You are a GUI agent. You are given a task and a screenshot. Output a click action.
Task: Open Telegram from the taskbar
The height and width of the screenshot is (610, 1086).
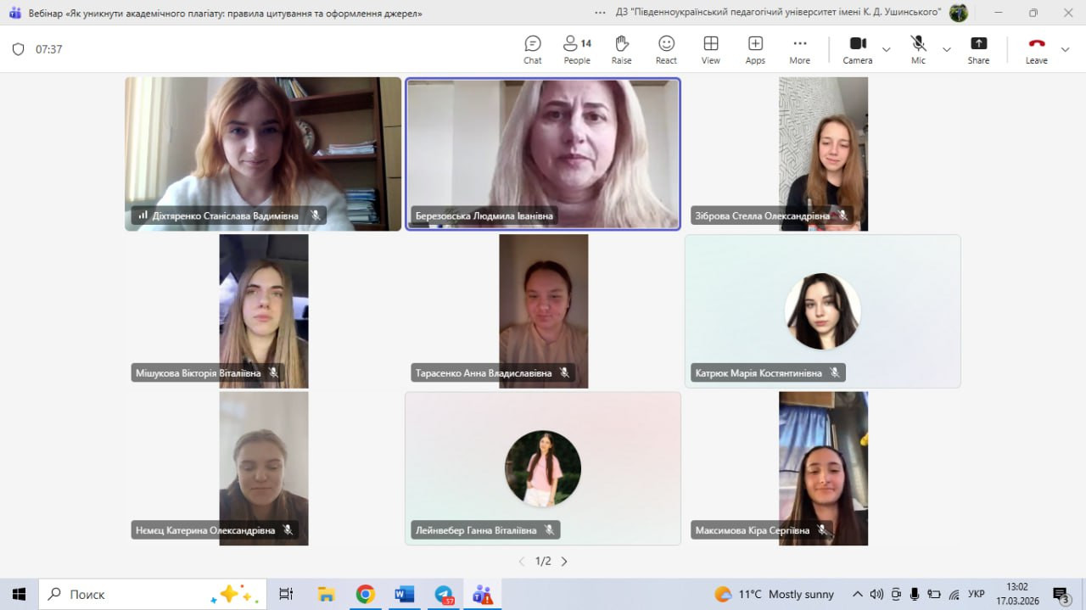click(444, 594)
